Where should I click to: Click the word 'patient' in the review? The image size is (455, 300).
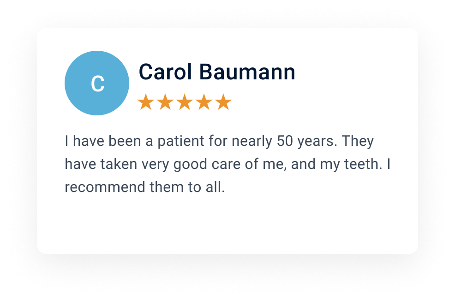point(181,142)
